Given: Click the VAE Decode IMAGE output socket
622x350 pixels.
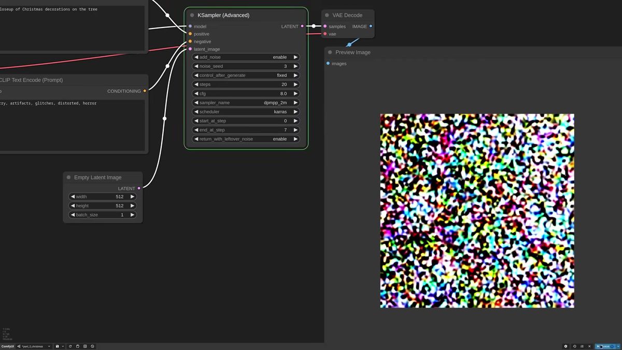Looking at the screenshot, I should [371, 26].
